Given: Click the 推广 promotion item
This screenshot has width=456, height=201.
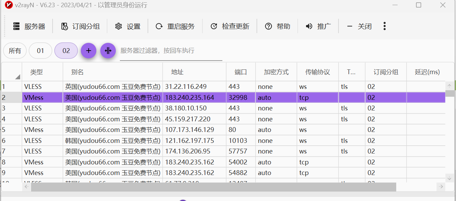Looking at the screenshot, I should click(x=318, y=26).
